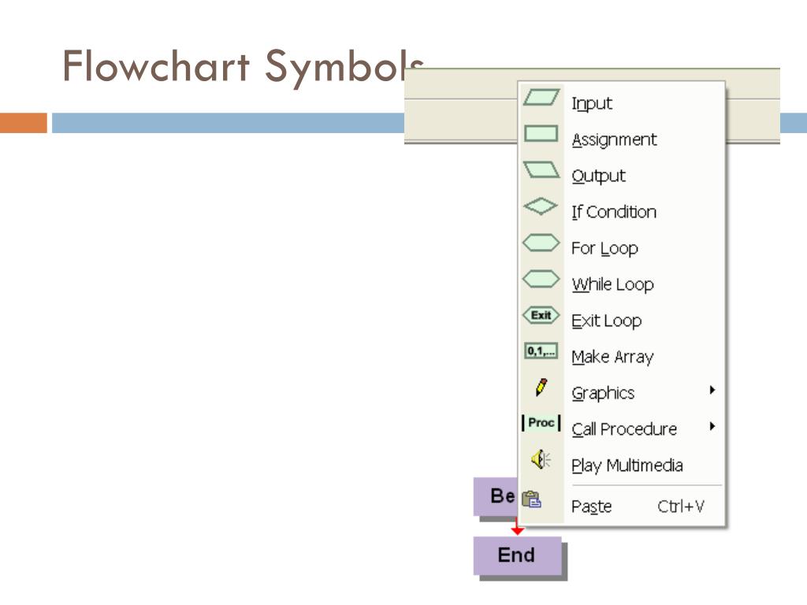807x605 pixels.
Task: Click the End flowchart node
Action: (x=517, y=555)
